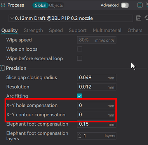
Task: Enable Wipe before external loop checkbox
Action: [80, 58]
